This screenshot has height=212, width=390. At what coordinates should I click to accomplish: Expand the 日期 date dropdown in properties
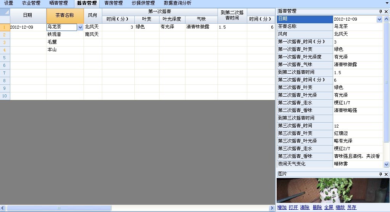coord(379,19)
